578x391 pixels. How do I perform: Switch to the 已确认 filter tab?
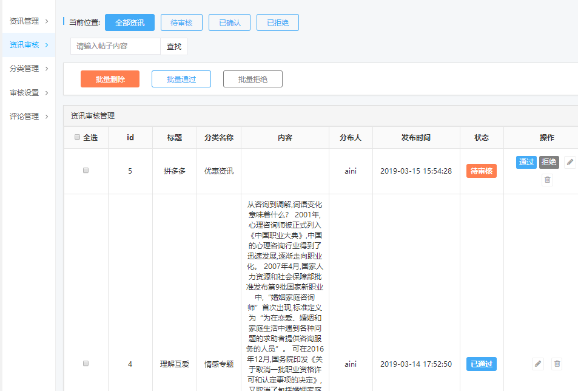pos(230,22)
